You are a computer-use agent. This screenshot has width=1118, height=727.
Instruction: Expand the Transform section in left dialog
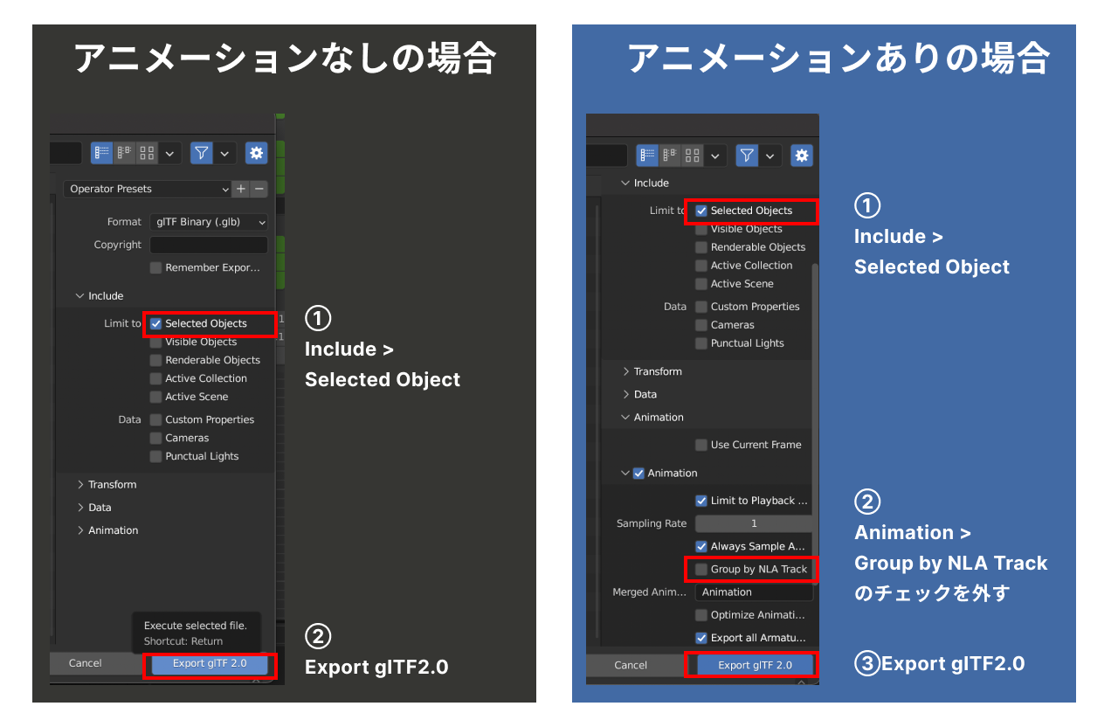112,484
